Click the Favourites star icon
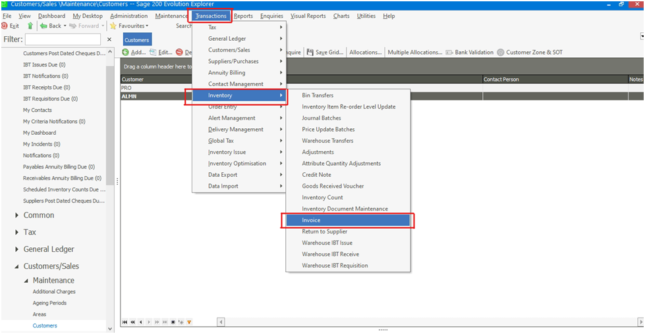Viewport: 645px width, 334px height. (x=113, y=26)
